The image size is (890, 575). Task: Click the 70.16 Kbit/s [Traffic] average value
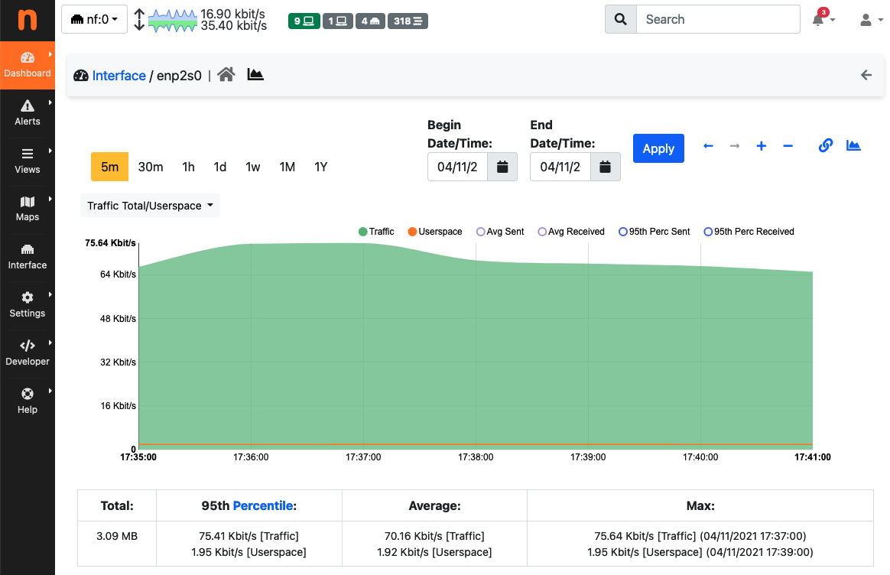[x=435, y=536]
